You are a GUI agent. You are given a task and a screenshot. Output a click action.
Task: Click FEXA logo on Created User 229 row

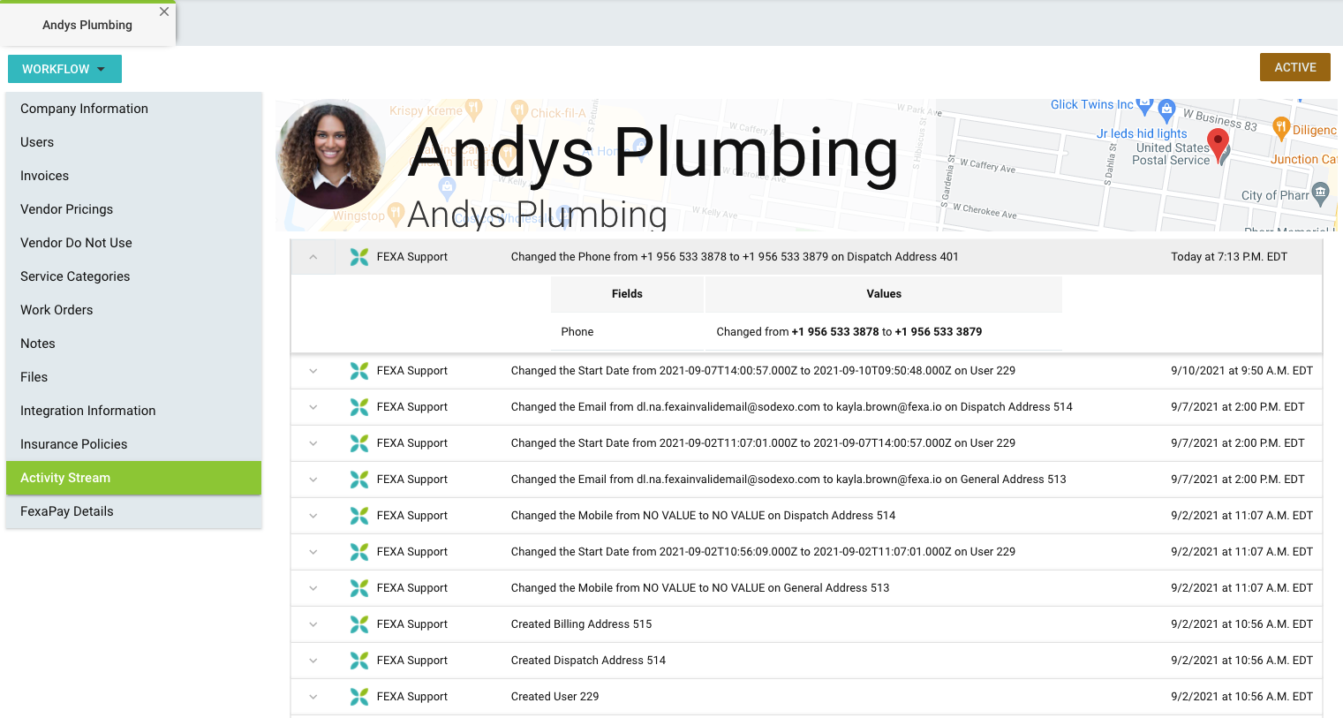click(x=359, y=697)
